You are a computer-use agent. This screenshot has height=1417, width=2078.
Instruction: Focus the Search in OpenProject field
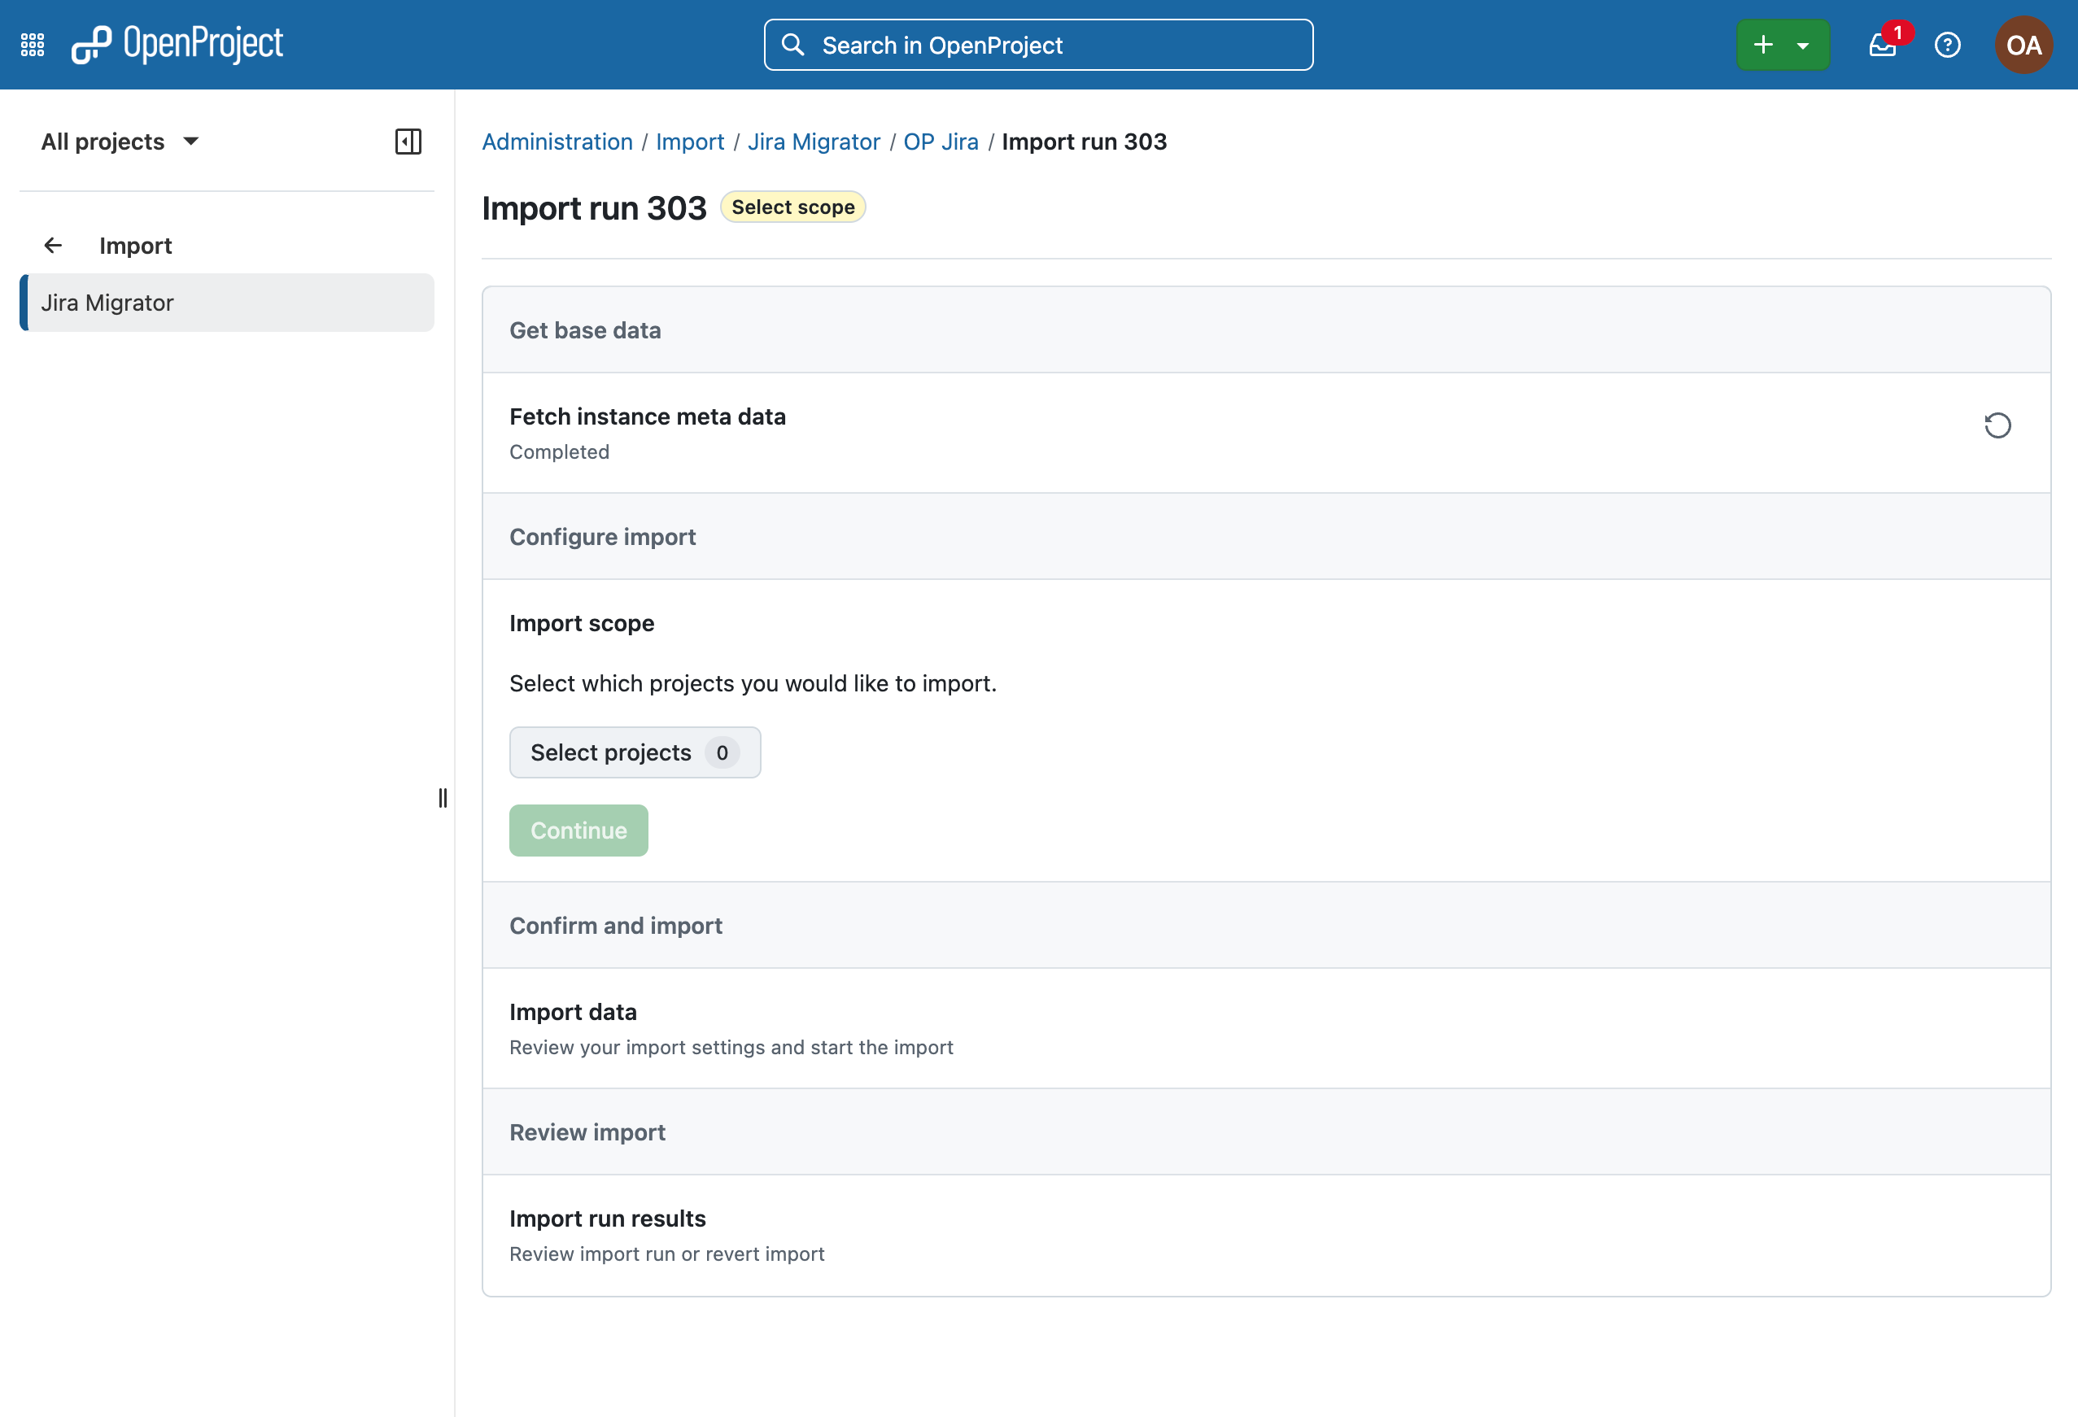(x=1038, y=45)
